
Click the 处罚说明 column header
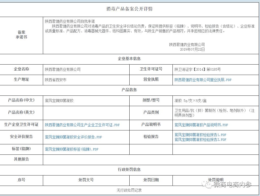tap(216, 180)
